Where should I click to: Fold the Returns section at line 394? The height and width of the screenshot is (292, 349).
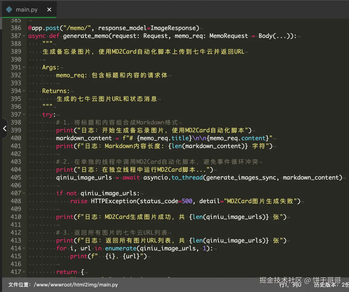pyautogui.click(x=24, y=91)
